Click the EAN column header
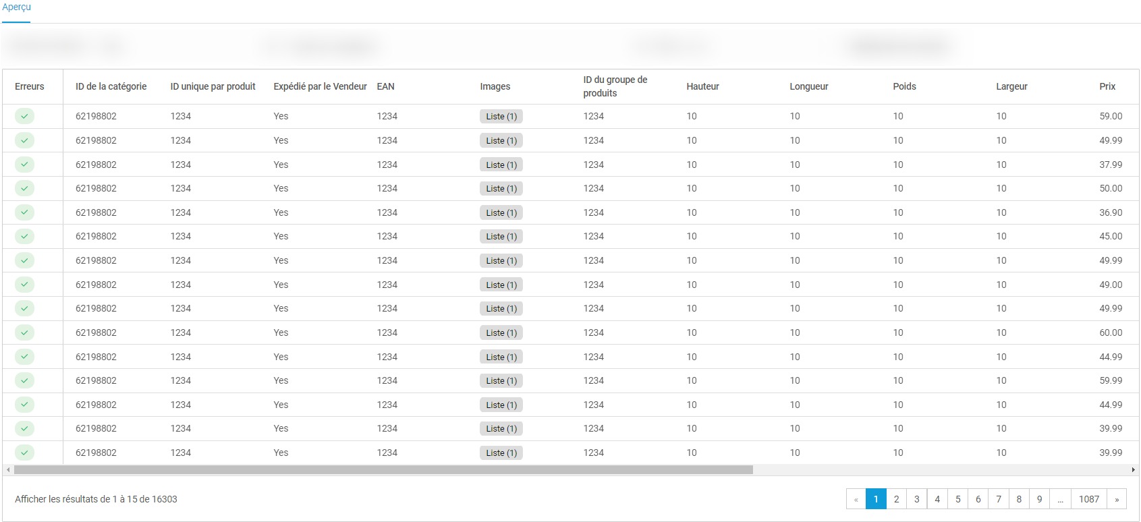The height and width of the screenshot is (522, 1141). tap(386, 86)
